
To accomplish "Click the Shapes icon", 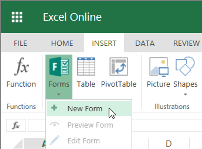I will tap(185, 66).
